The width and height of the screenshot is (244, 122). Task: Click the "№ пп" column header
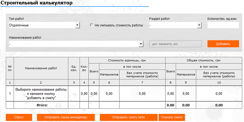click(x=10, y=68)
